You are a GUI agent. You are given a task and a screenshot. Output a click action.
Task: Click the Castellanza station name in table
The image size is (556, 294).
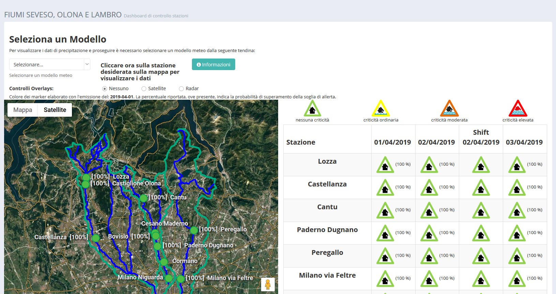pos(327,184)
